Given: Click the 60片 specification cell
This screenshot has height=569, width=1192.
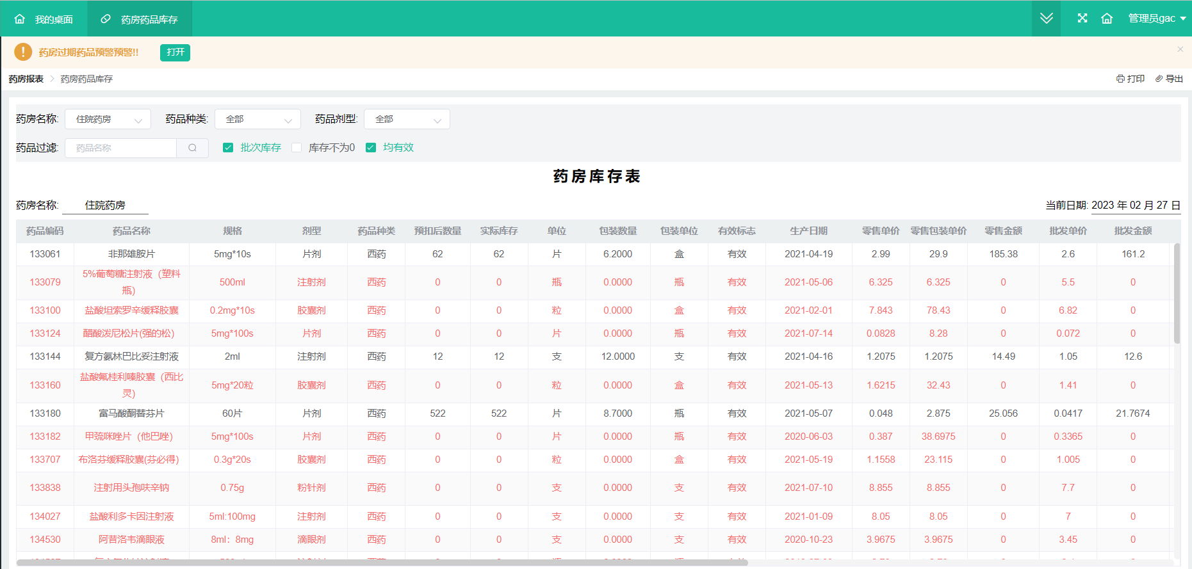Looking at the screenshot, I should coord(233,413).
